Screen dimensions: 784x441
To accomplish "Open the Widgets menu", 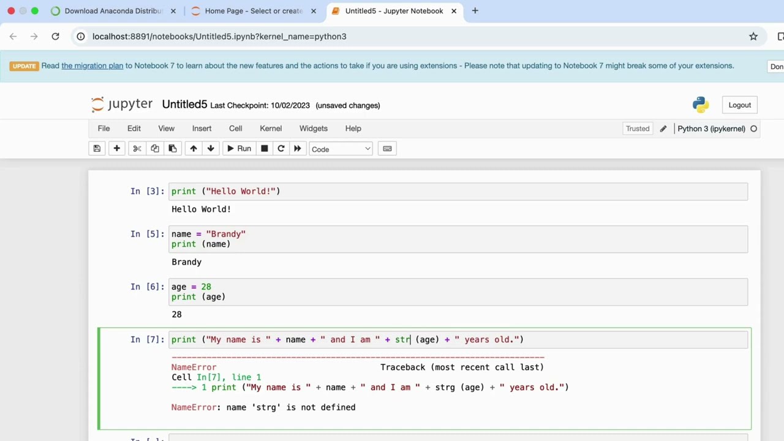I will coord(314,129).
